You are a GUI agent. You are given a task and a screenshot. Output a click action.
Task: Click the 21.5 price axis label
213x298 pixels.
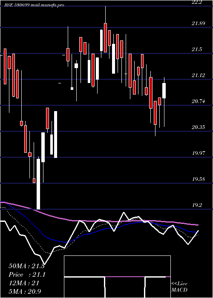[197, 49]
